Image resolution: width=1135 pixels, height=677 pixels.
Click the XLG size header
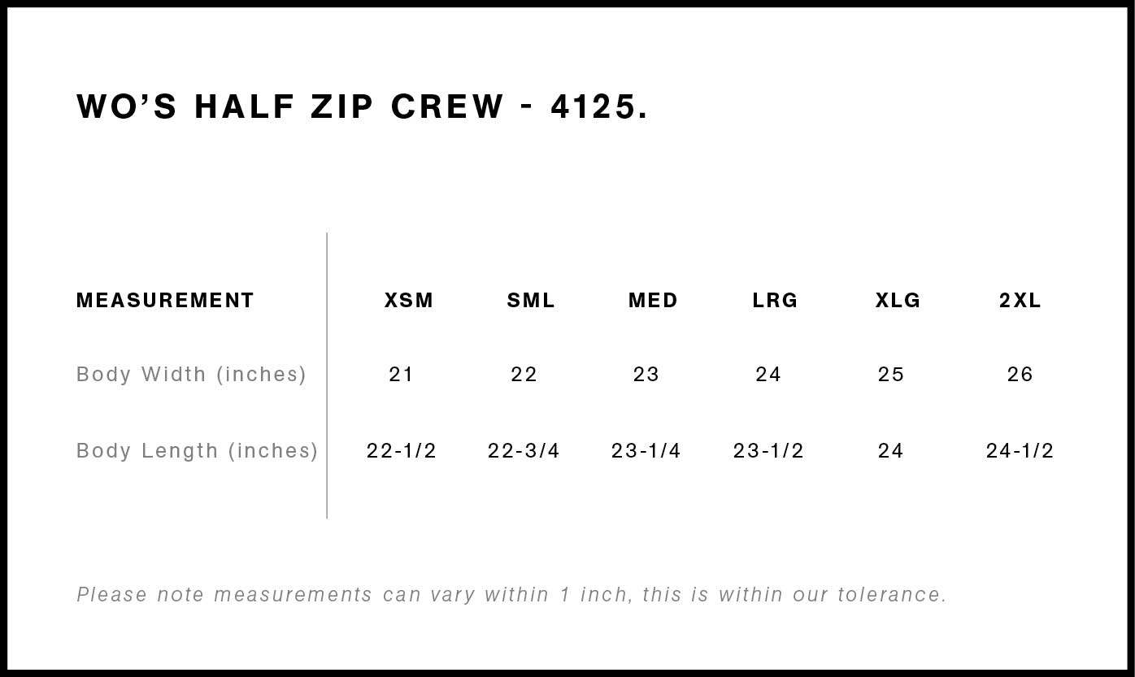(x=898, y=301)
